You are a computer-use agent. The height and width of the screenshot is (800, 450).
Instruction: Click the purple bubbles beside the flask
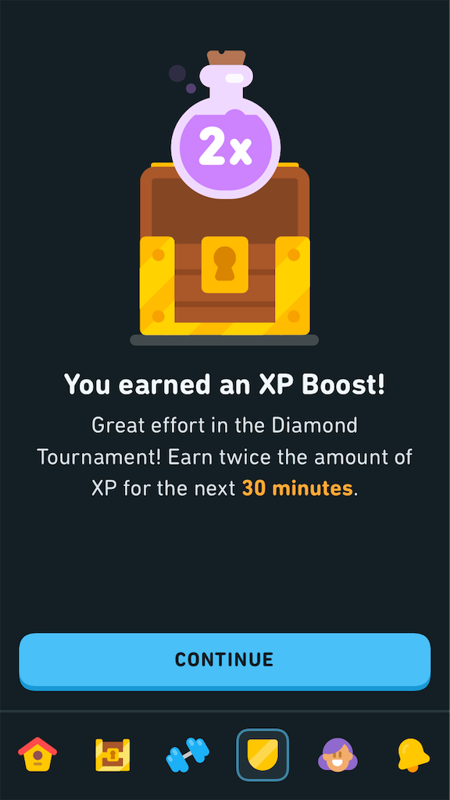(182, 79)
